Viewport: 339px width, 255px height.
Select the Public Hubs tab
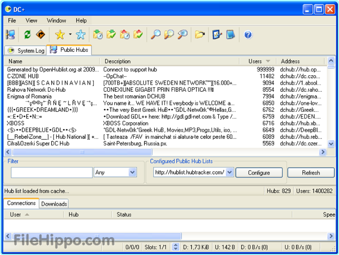coord(69,50)
